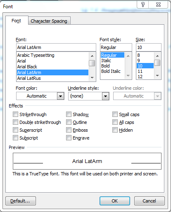Open the disabled Underline color dropdown
This screenshot has height=212, width=171.
point(157,96)
